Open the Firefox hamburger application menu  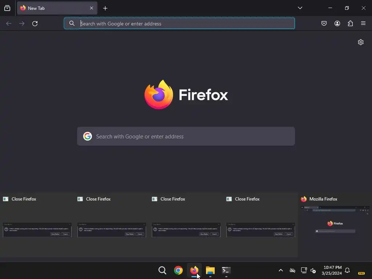click(x=363, y=23)
